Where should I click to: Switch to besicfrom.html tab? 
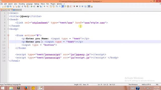coord(6,10)
